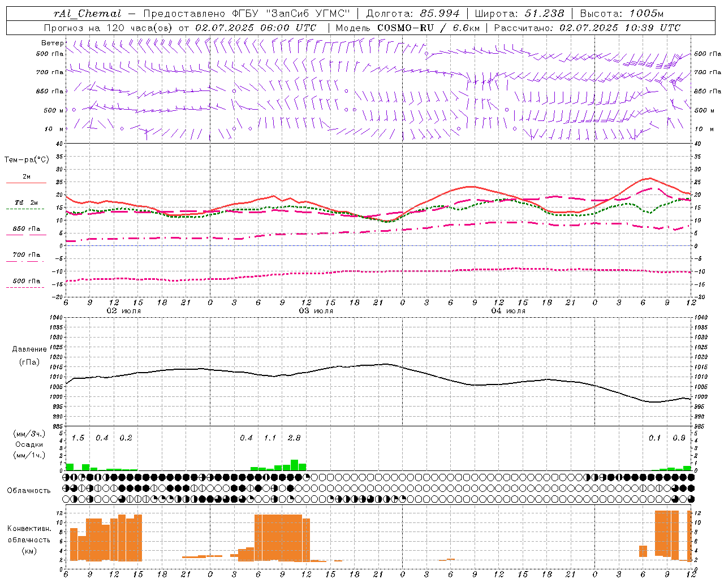This screenshot has height=579, width=724.
Task: Click the Td 2м dew point legend entry
Action: coord(27,202)
